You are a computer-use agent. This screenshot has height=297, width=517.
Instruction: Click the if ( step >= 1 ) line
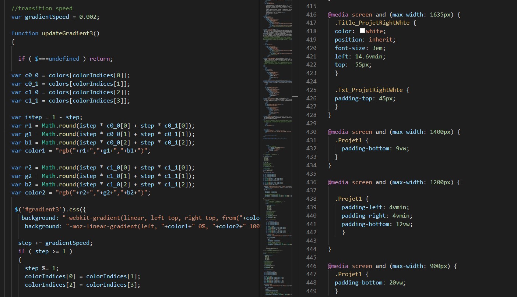tap(45, 251)
